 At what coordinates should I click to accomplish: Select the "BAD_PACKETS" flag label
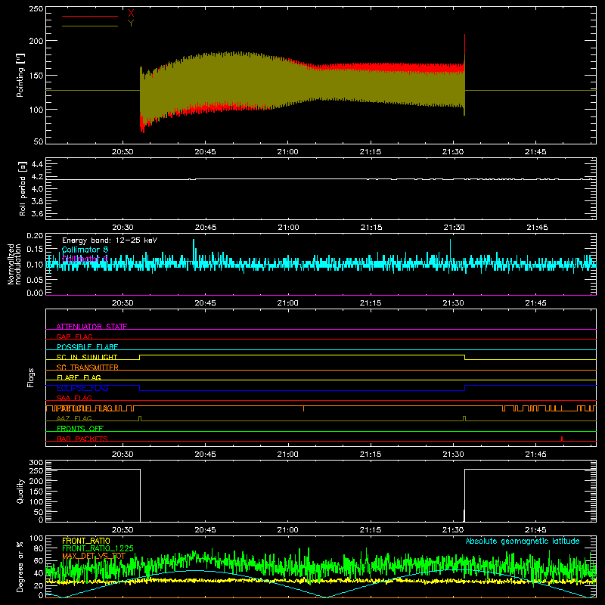click(82, 439)
